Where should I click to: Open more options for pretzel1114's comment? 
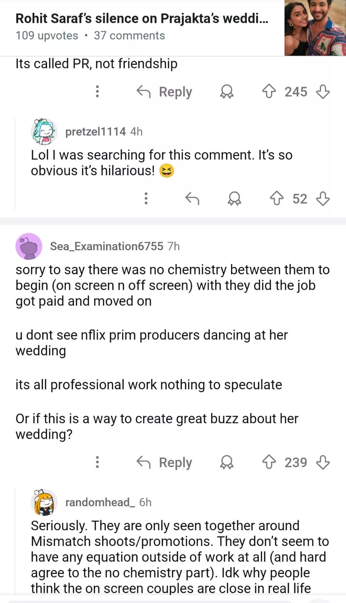coord(146,199)
